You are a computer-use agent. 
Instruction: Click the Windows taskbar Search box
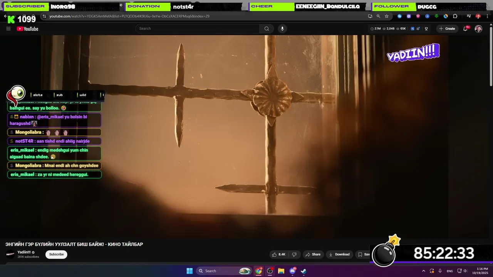[x=224, y=271]
